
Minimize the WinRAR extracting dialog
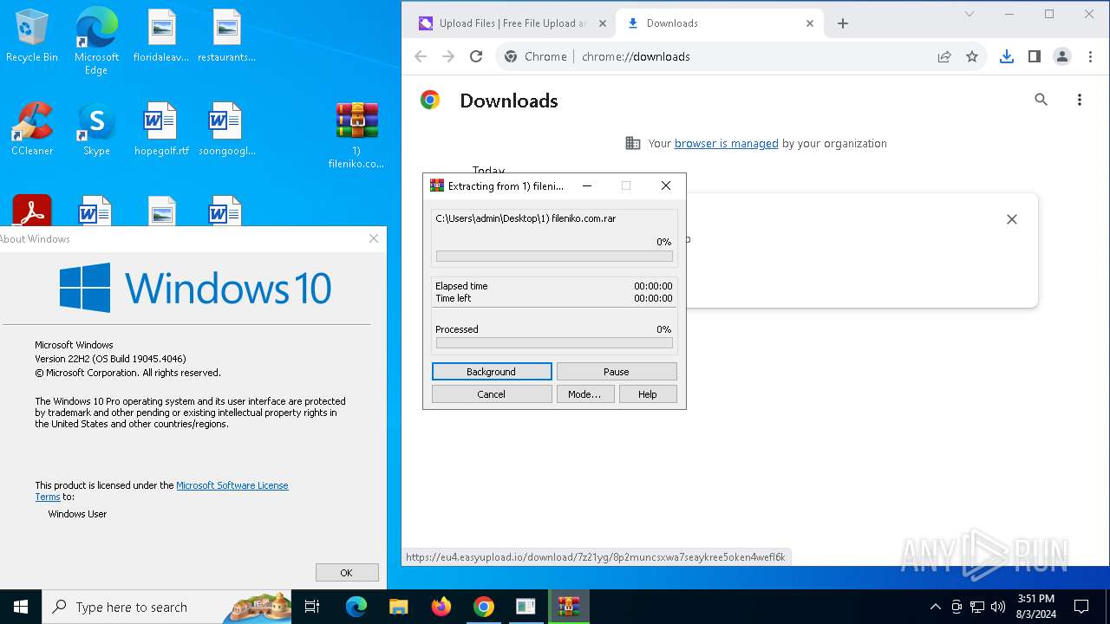tap(587, 185)
